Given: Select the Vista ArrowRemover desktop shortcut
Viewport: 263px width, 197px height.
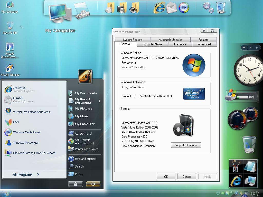Looking at the screenshot, I should (10, 50).
